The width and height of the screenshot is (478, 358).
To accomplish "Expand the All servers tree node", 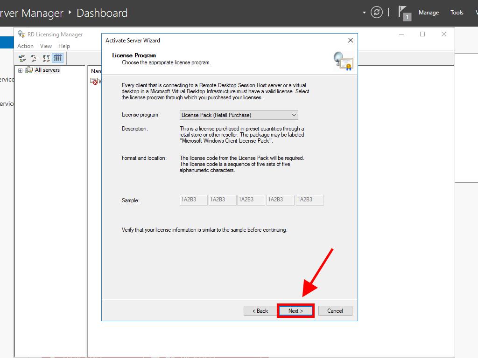I will 21,70.
